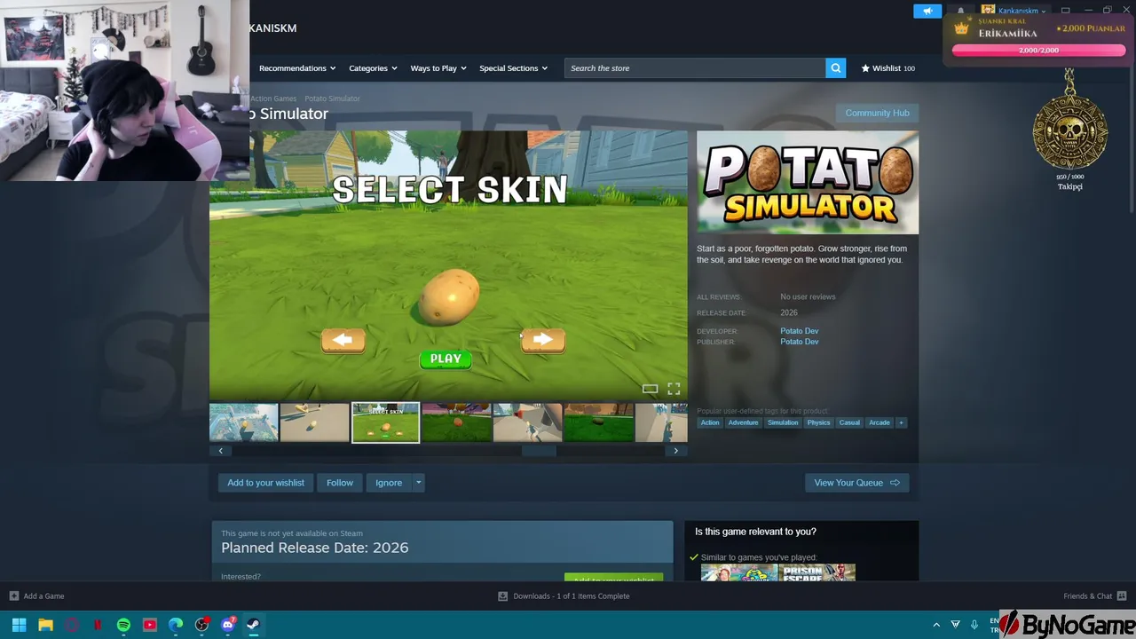Select the second screenshot thumbnail
1136x639 pixels.
point(315,422)
